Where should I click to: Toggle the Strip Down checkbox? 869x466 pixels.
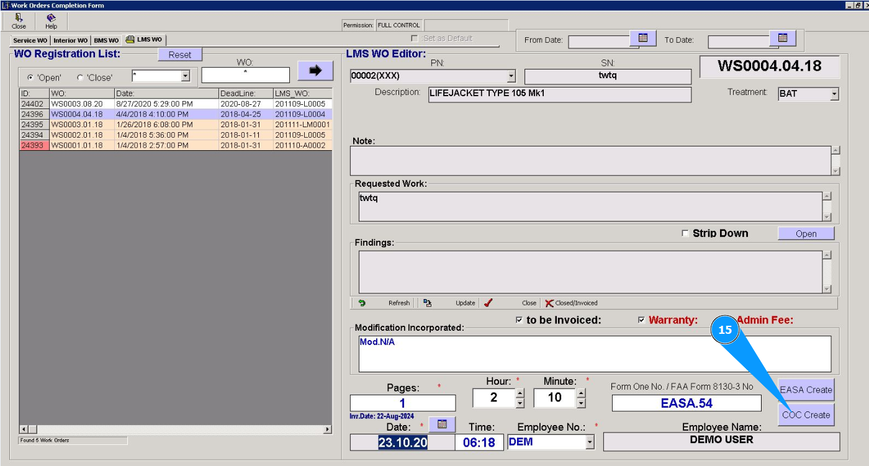[685, 233]
